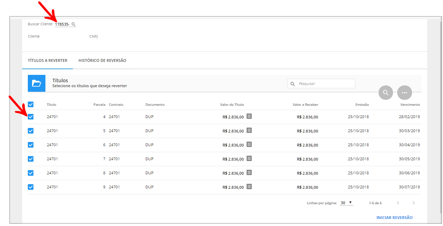Click the Iniciar Reversão button
Screen dimensions: 443x226
click(394, 218)
